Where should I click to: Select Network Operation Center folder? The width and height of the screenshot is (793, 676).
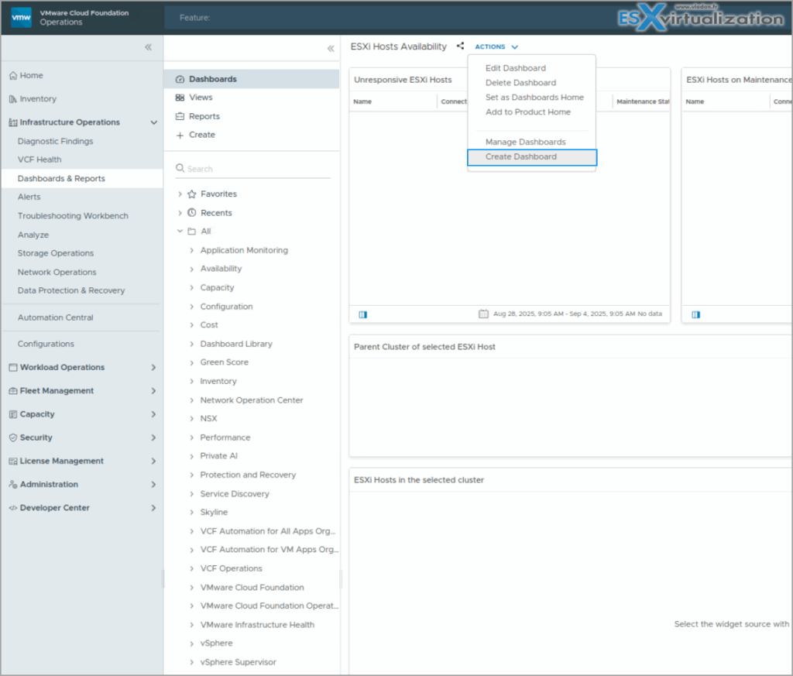(x=252, y=400)
